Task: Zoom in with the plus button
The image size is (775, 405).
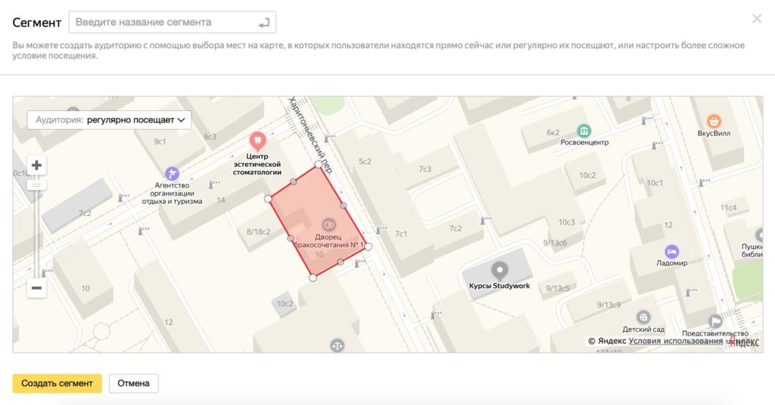Action: point(36,165)
